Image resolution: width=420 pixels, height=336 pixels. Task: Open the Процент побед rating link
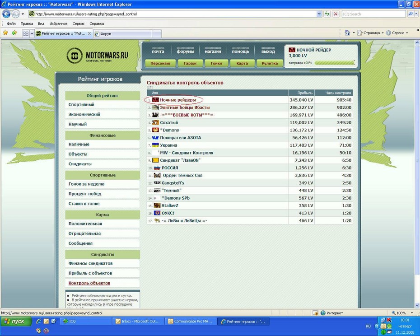[103, 194]
